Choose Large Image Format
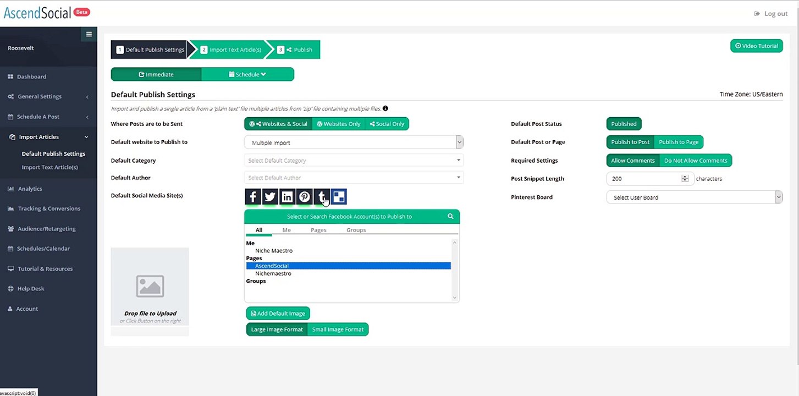The image size is (799, 396). 277,329
